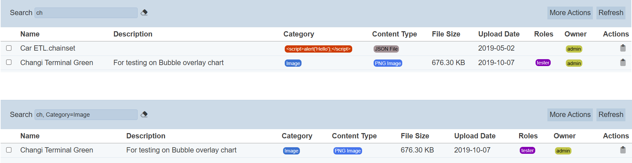This screenshot has height=163, width=632.
Task: Tick the checkbox for Car ETL.chainset
Action: point(9,48)
